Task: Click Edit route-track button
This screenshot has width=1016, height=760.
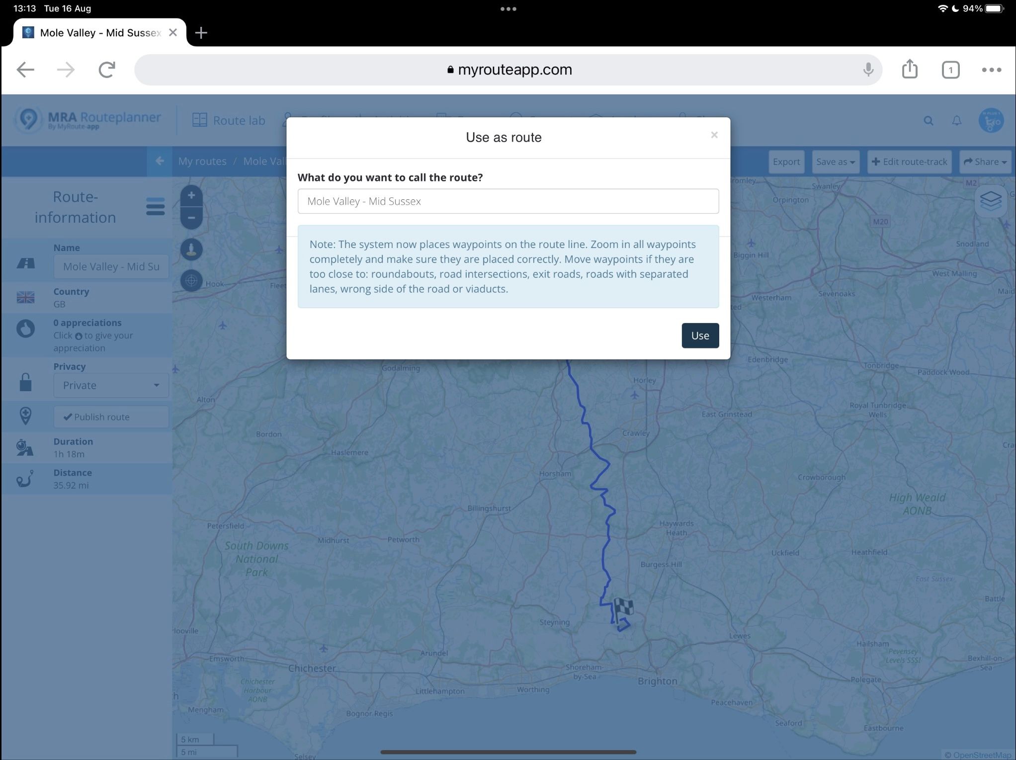Action: (909, 162)
